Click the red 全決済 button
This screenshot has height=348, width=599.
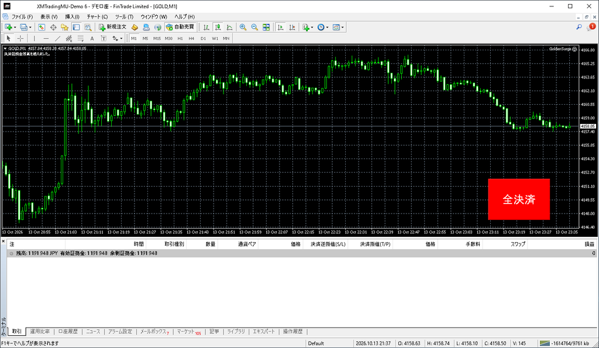tap(519, 199)
